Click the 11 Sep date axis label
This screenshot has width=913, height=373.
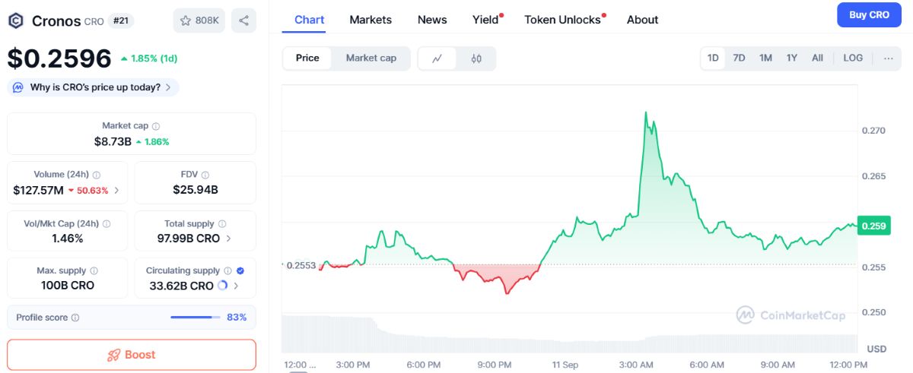pos(565,365)
